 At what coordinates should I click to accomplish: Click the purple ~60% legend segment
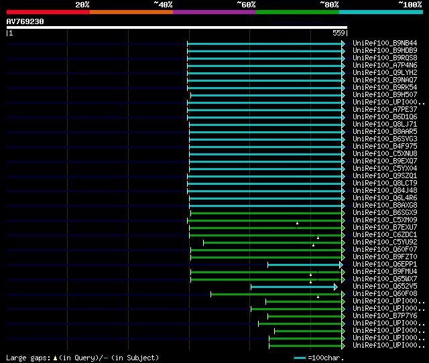coord(214,12)
